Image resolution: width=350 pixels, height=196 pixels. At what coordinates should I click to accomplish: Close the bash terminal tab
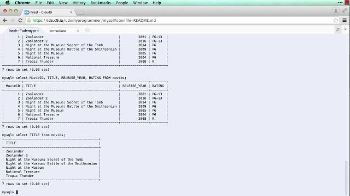pos(38,30)
